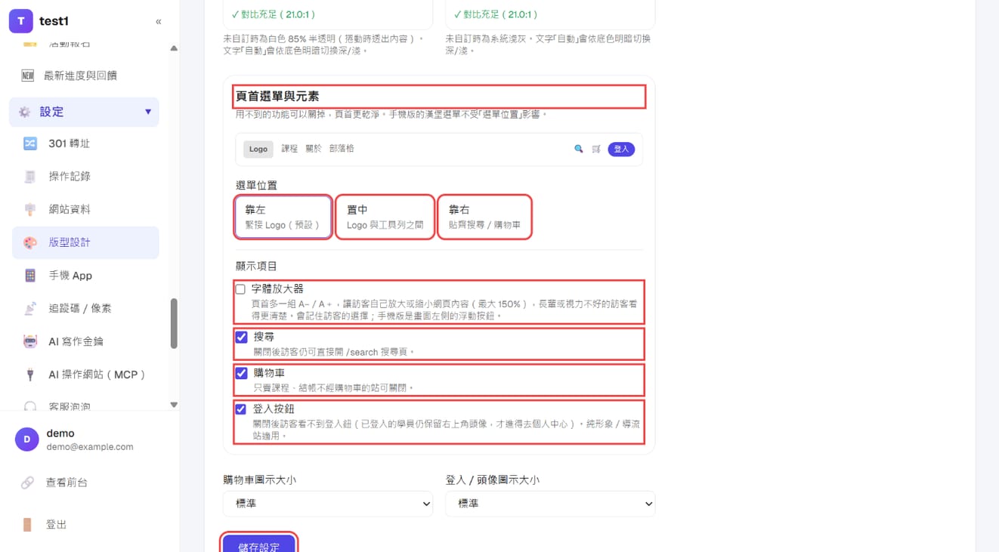Image resolution: width=999 pixels, height=552 pixels.
Task: Open 最新進度與回饋 menu item
Action: [x=85, y=76]
